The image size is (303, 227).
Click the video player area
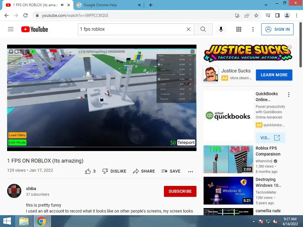click(102, 98)
